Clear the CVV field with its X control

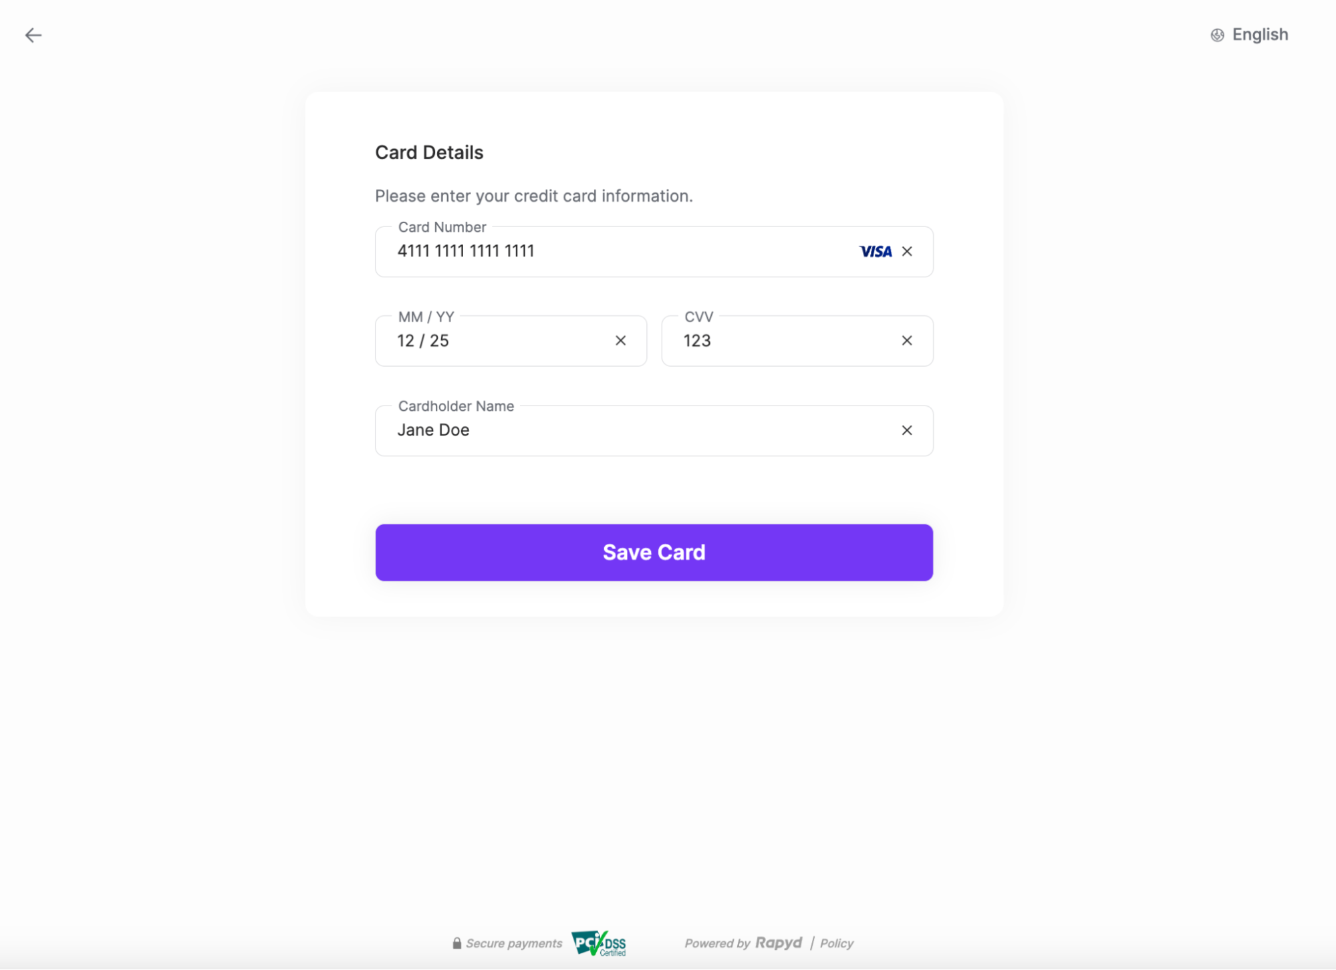pyautogui.click(x=906, y=341)
